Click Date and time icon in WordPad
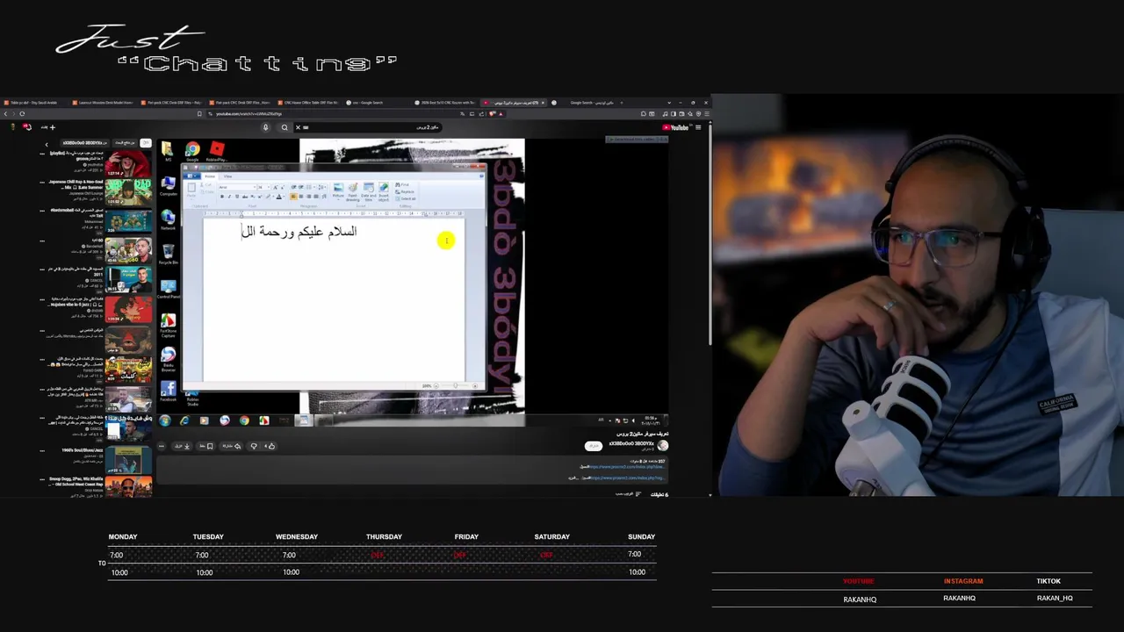Screen dimensions: 1124x632 pos(368,191)
